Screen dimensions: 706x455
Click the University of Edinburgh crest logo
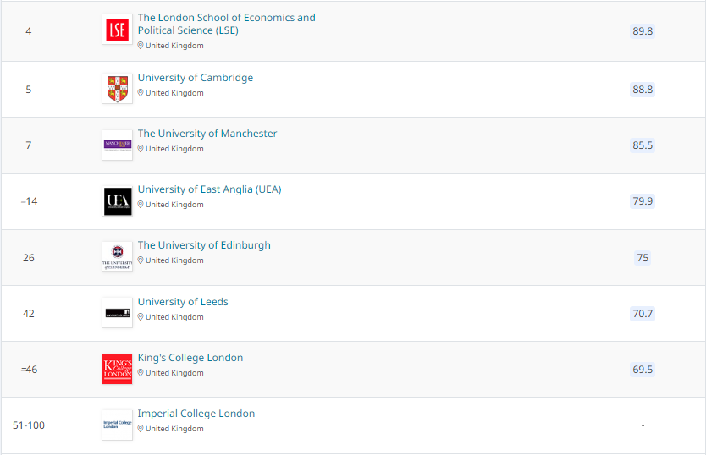point(117,256)
